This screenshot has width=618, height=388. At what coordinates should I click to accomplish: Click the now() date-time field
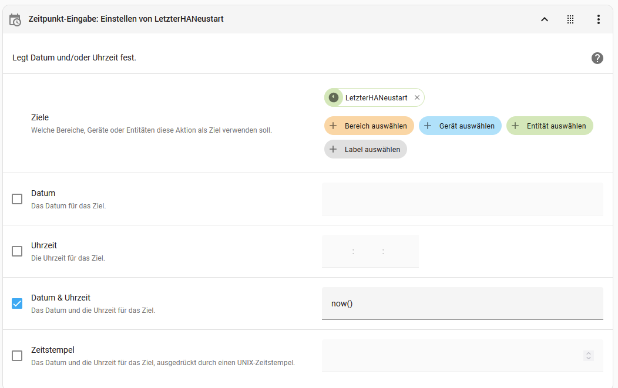(x=462, y=303)
